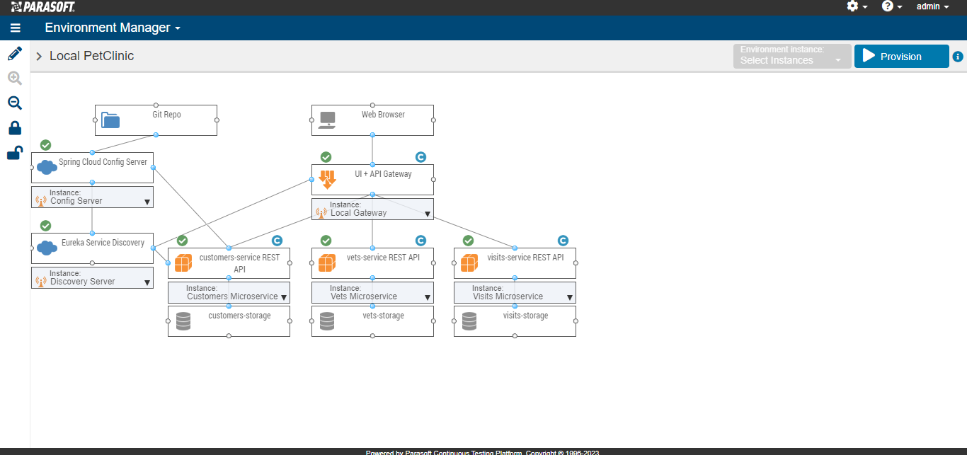Select the UI + API Gateway label

point(383,174)
